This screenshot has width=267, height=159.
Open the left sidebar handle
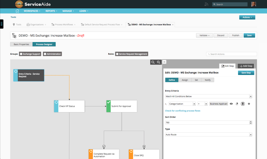pos(1,24)
